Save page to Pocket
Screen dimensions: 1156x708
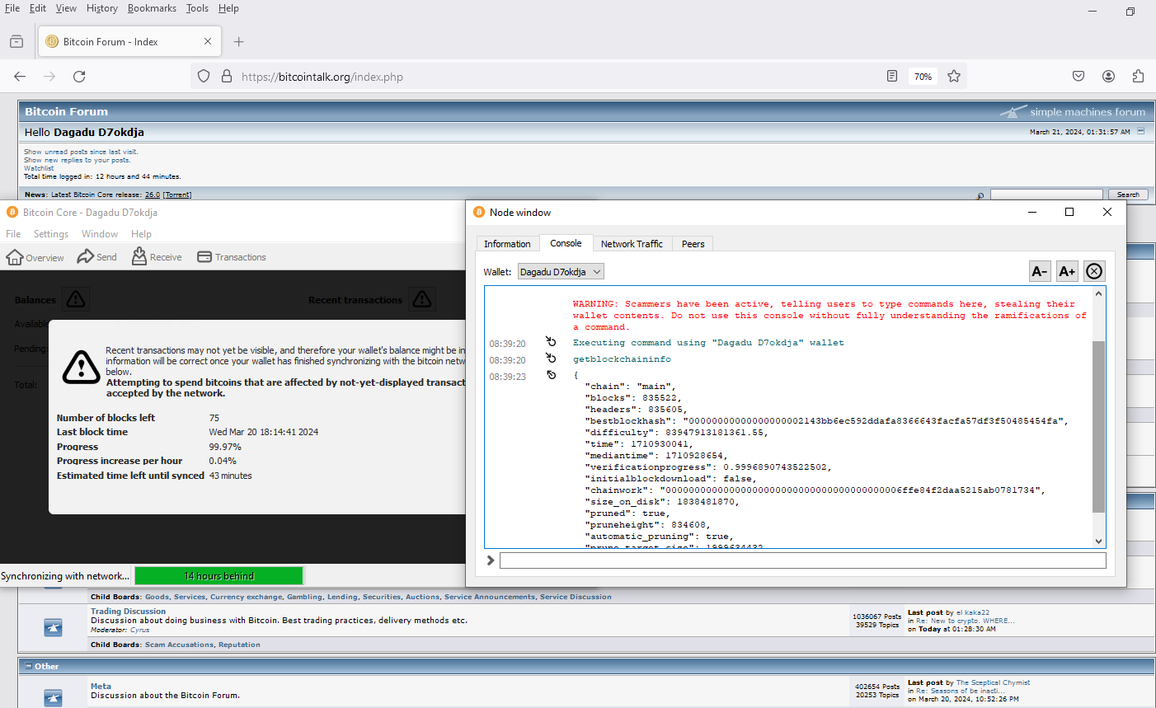pyautogui.click(x=1078, y=76)
